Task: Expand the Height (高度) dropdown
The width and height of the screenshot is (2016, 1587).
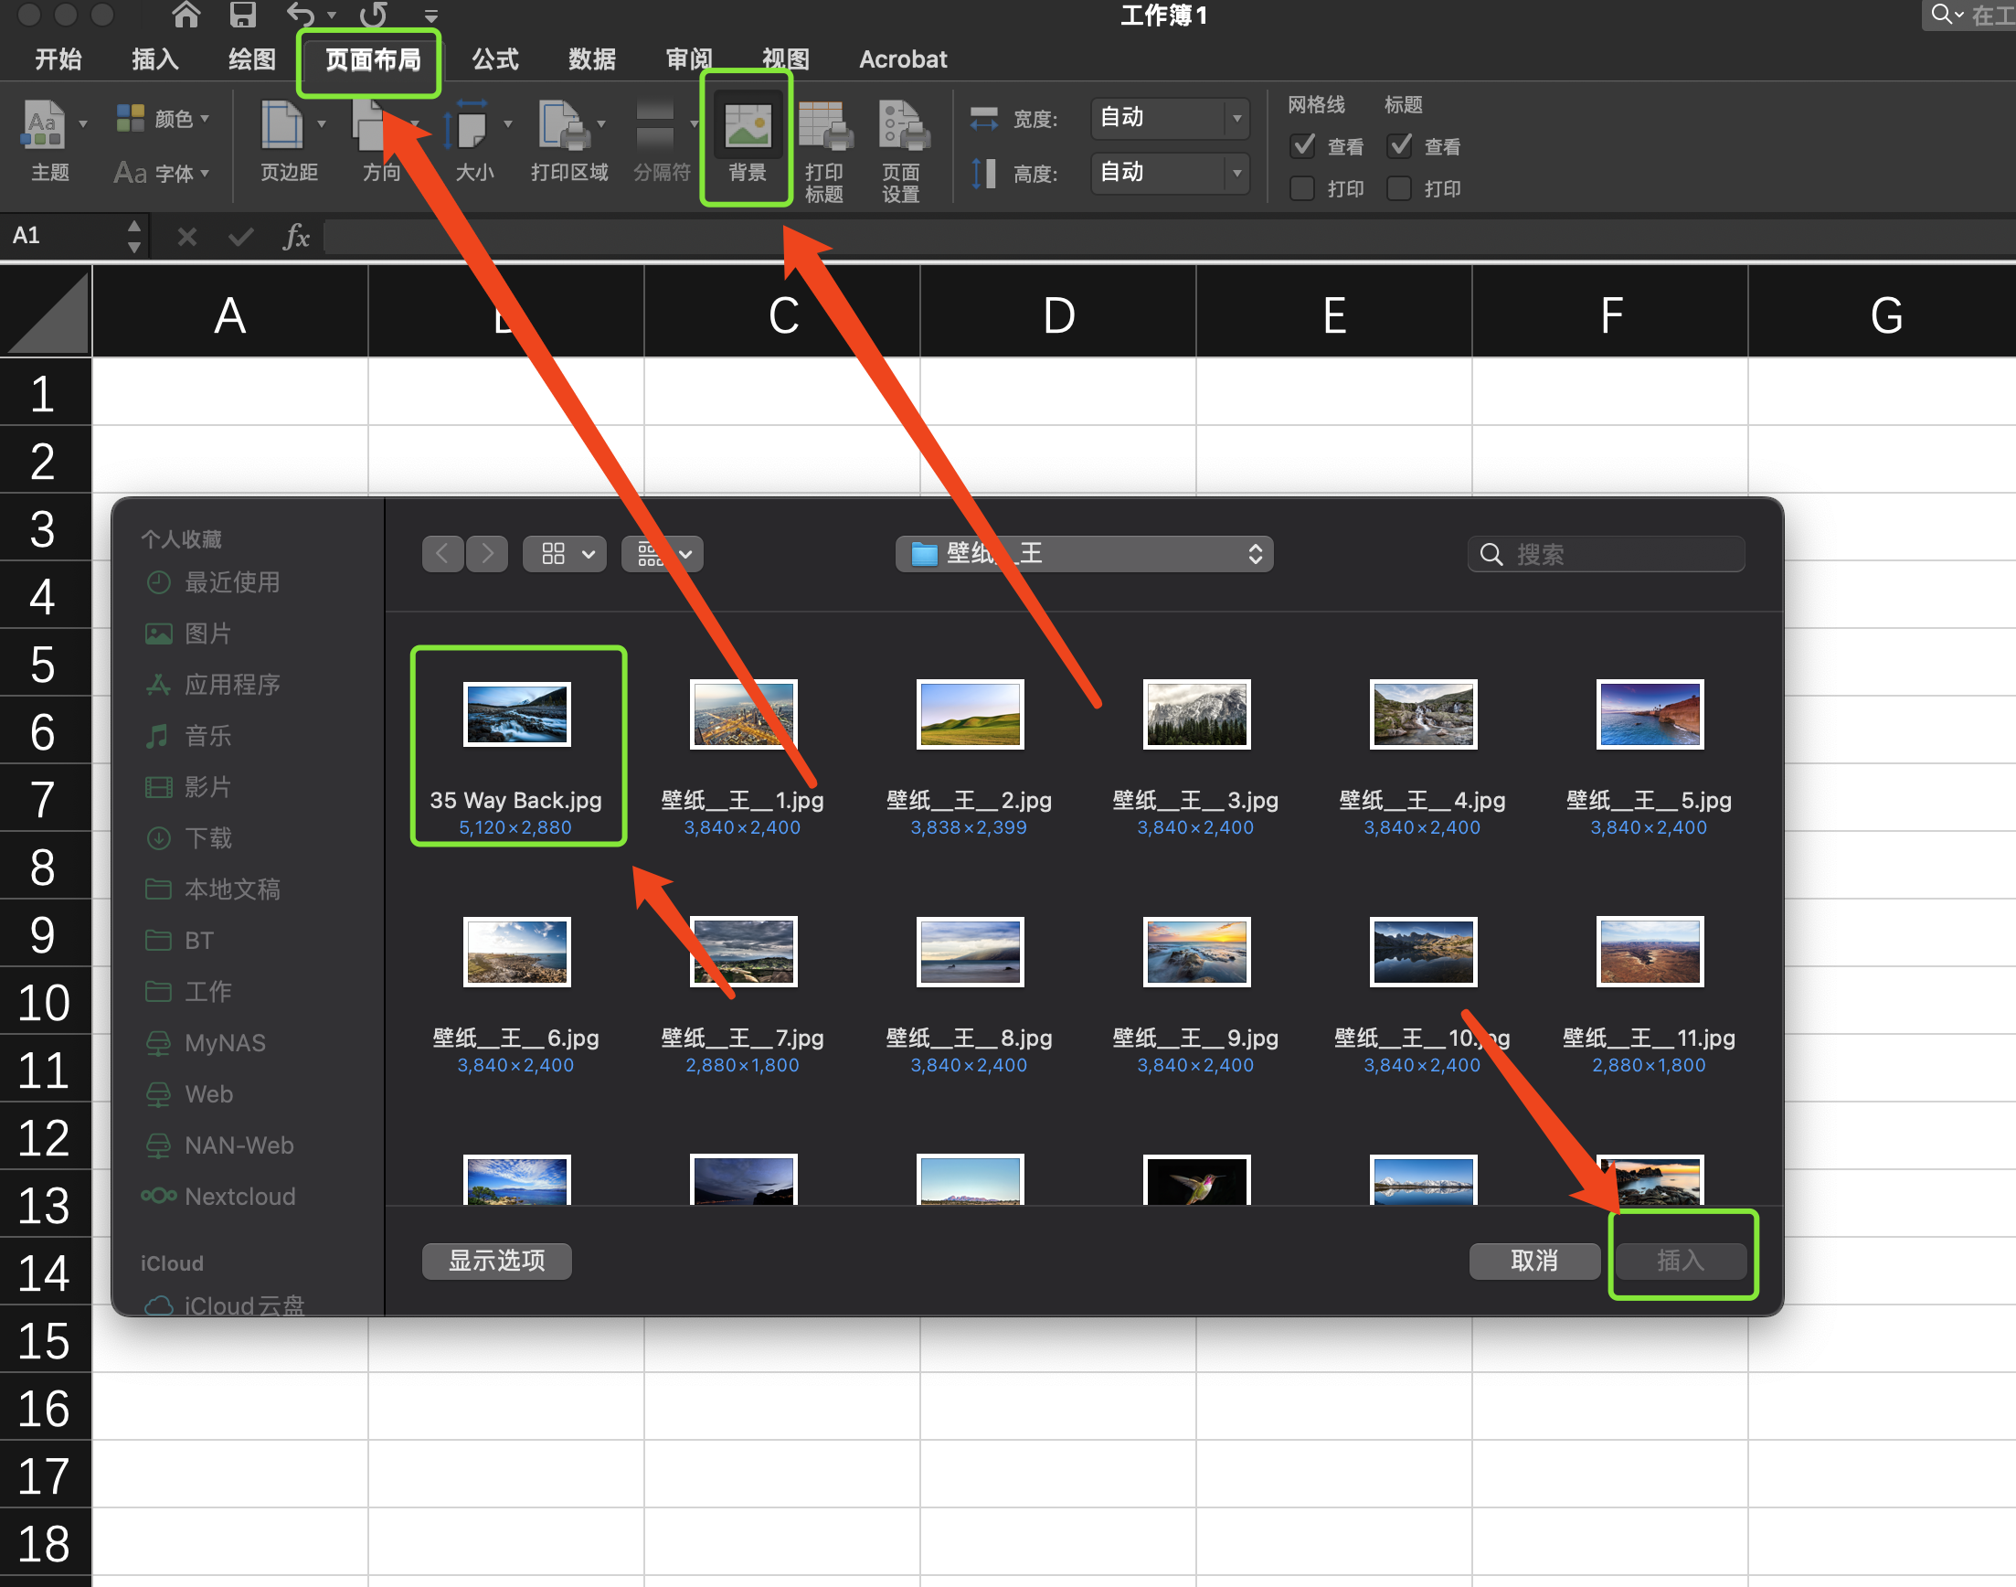Action: 1236,173
